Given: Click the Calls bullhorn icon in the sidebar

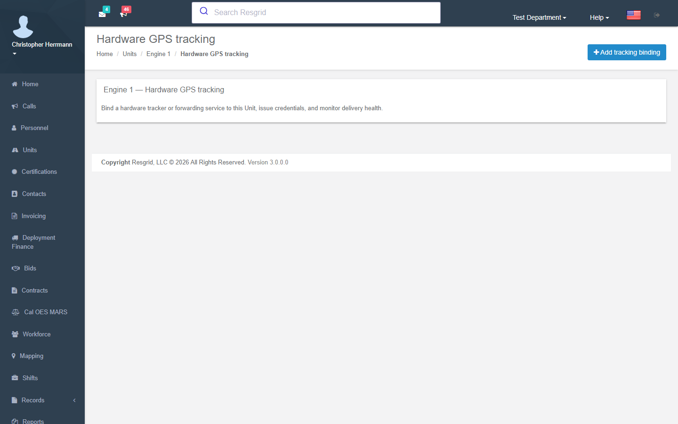Looking at the screenshot, I should point(15,106).
